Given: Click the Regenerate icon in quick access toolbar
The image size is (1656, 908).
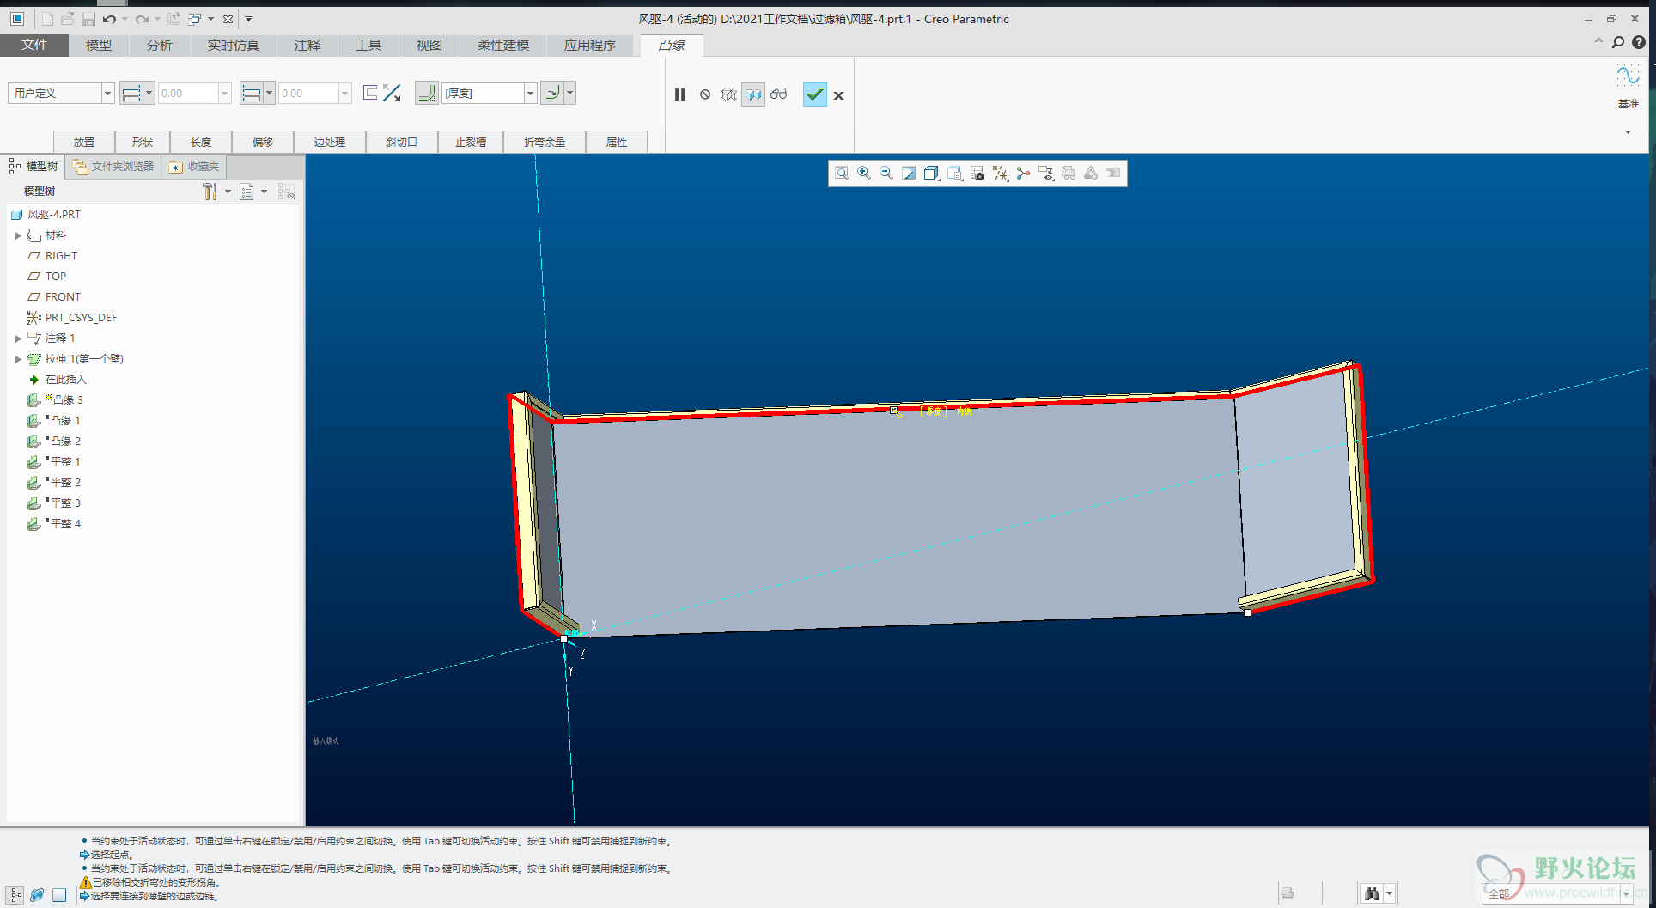Looking at the screenshot, I should (174, 19).
